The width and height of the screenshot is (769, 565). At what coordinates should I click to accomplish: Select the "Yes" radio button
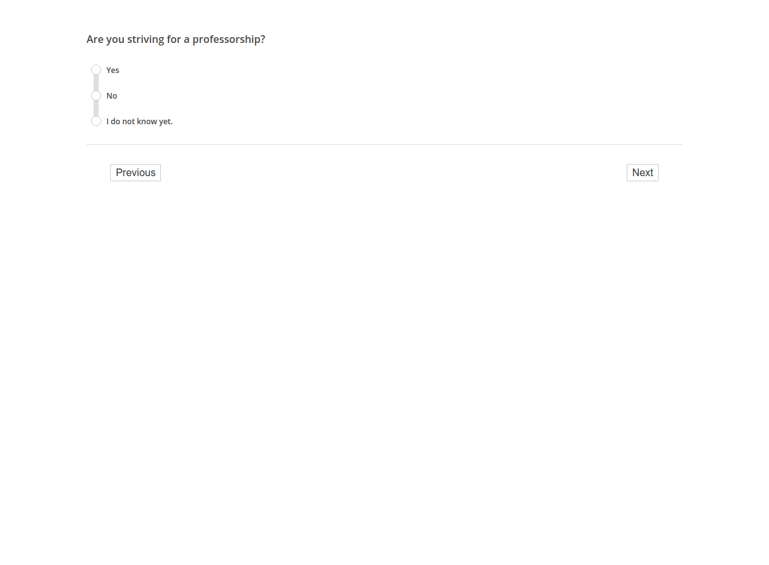tap(96, 70)
